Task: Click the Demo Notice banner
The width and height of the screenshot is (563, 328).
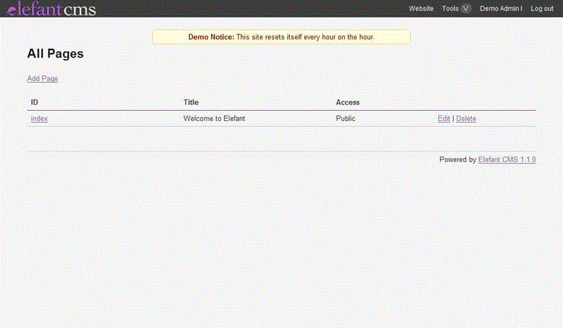Action: pos(281,37)
